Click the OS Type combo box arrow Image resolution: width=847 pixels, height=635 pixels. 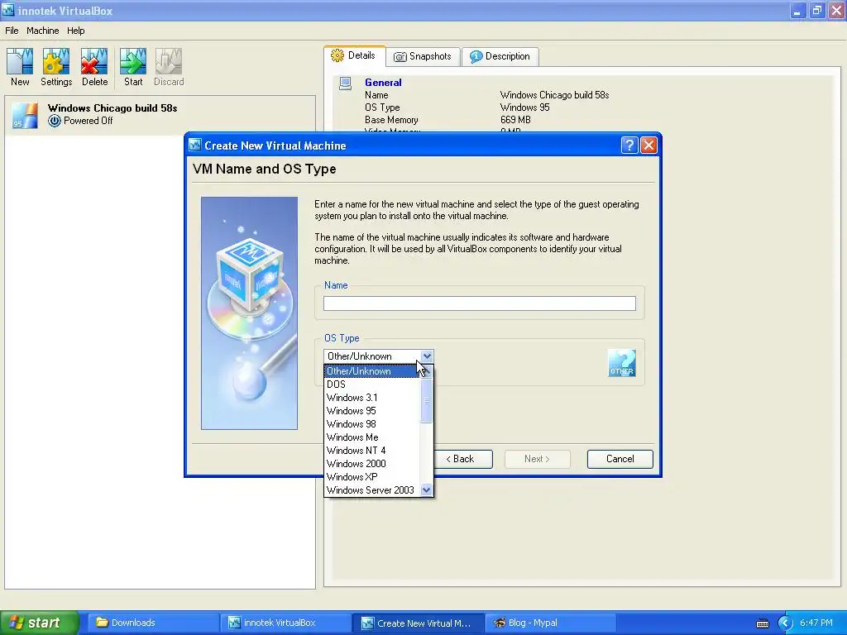[x=427, y=356]
